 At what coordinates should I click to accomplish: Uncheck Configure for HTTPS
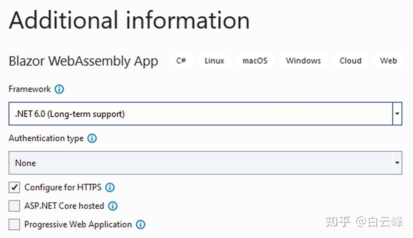[14, 187]
